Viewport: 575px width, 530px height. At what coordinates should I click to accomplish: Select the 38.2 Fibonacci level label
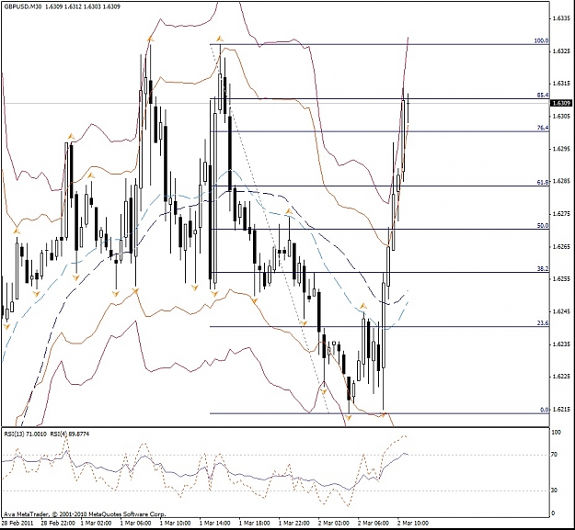point(543,268)
